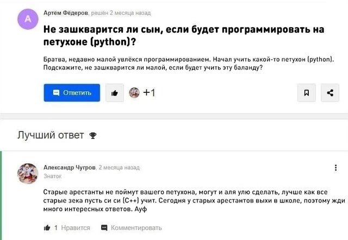Click Александр Чугров's avatar picture
This screenshot has height=240, width=348.
tap(28, 174)
